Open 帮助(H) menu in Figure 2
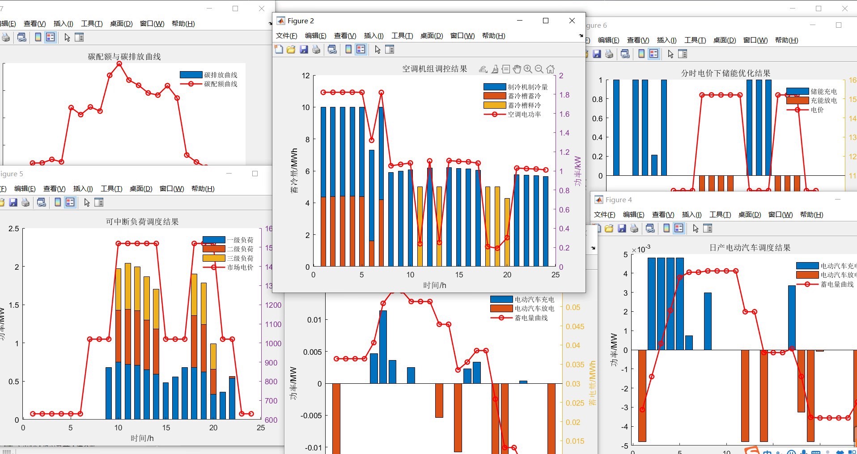The height and width of the screenshot is (454, 857). (493, 36)
